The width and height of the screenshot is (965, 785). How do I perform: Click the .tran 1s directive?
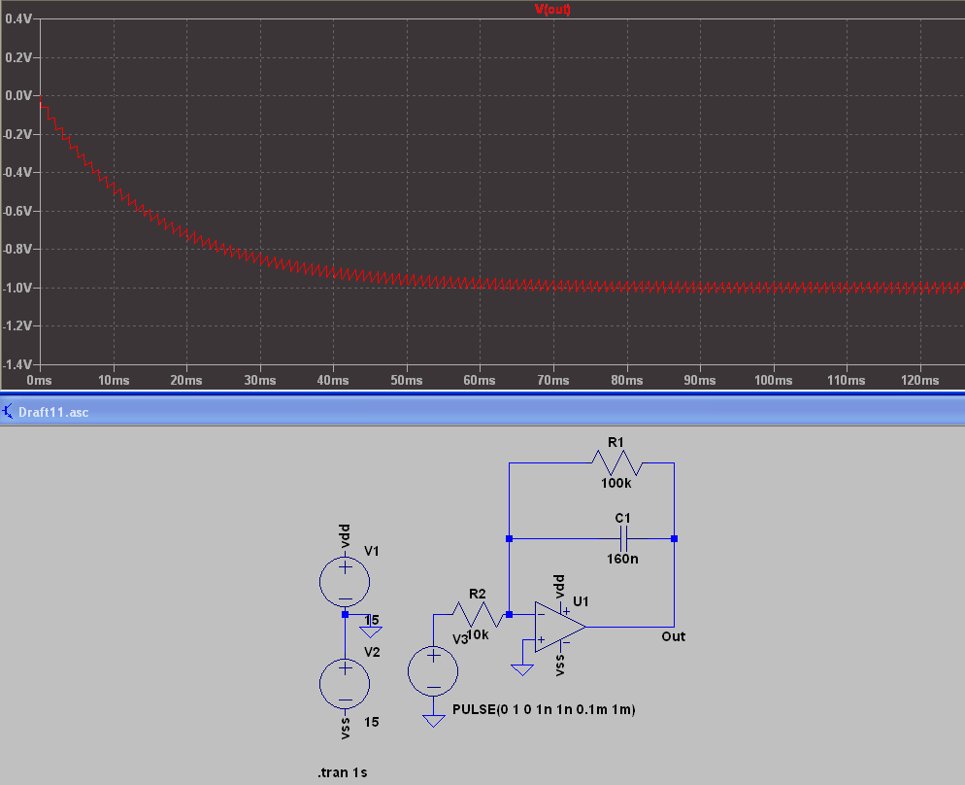[x=342, y=772]
